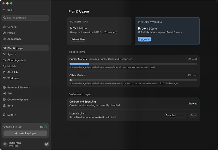Viewport: 218px width, 150px height.
Task: Click the search magnifier icon
Action: 4,18
